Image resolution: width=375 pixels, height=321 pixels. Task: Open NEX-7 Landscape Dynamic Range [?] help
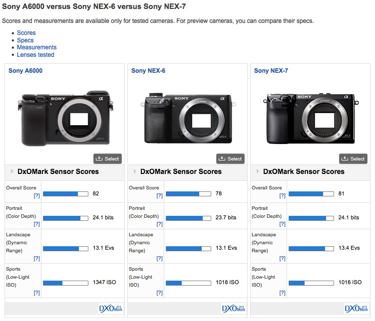[x=283, y=258]
